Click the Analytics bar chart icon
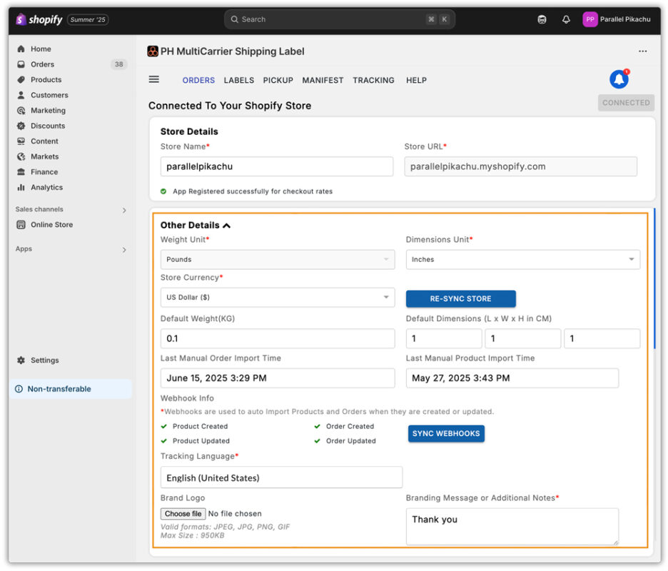The image size is (668, 571). pos(21,187)
